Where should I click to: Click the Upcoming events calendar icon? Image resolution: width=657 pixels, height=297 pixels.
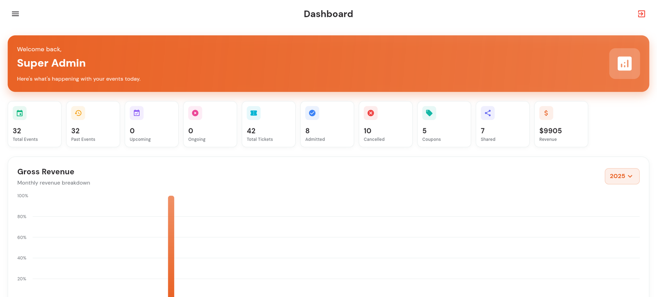[x=137, y=113]
